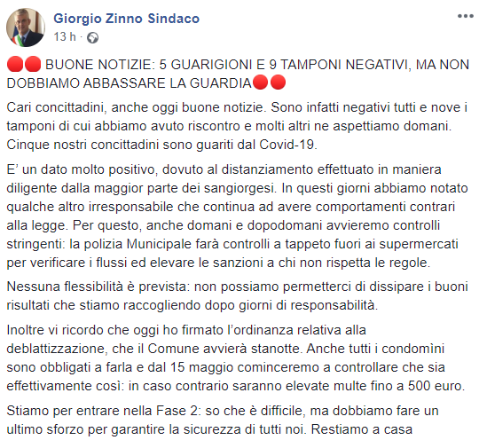This screenshot has width=479, height=448.
Task: Click the last red circle emoji ending the headline
Action: (x=278, y=83)
